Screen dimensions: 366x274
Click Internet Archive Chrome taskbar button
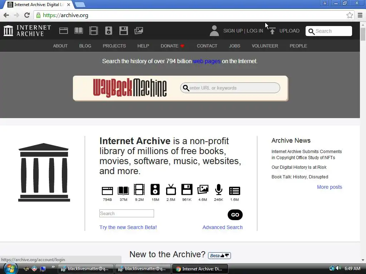[200, 269]
